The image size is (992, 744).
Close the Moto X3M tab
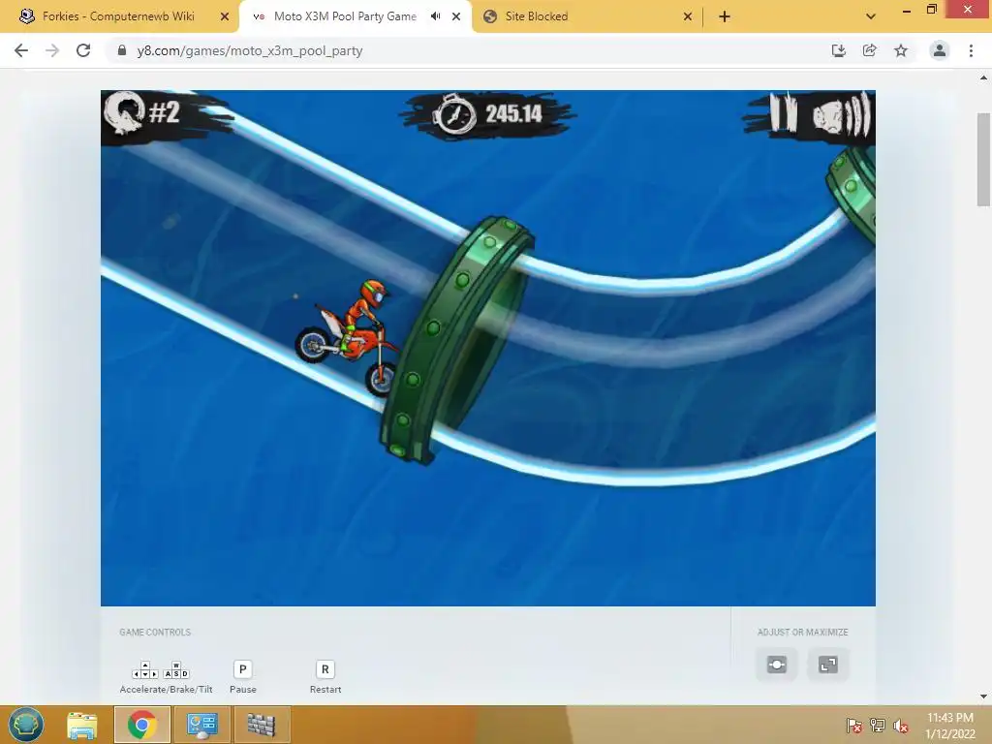456,16
